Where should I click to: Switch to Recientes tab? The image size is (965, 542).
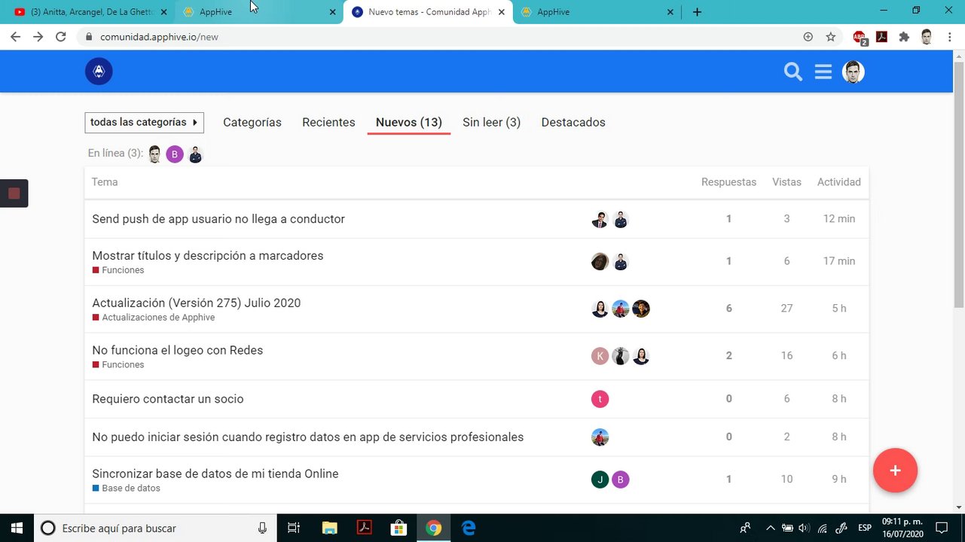[x=328, y=122]
